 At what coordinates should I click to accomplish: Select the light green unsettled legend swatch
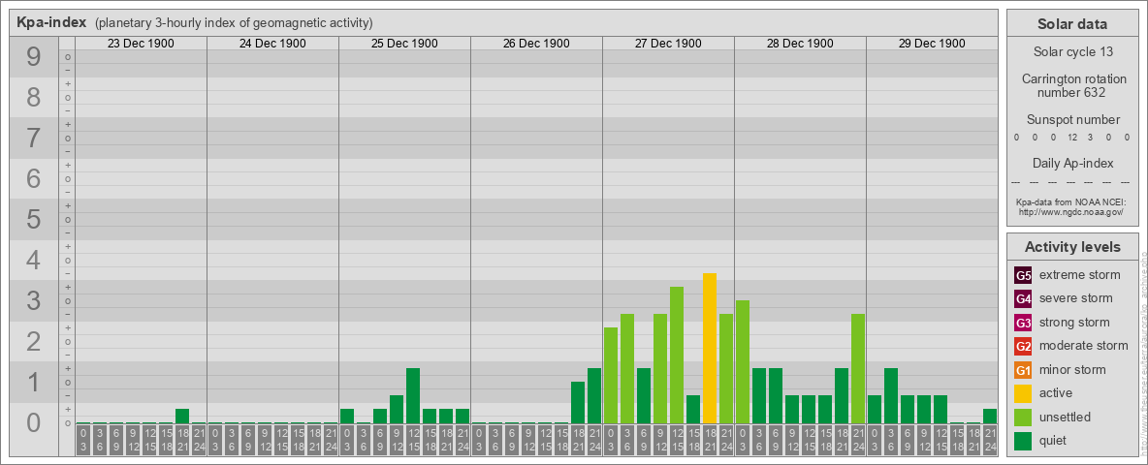(1023, 417)
